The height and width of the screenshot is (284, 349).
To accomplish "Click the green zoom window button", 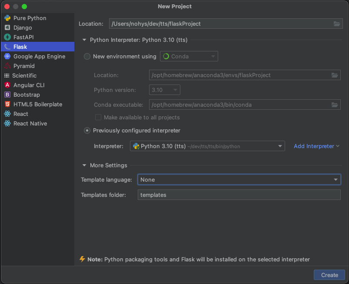I will pos(24,7).
